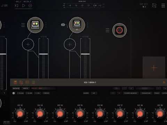Add an effect slot on first channel
Screen dimensions: 167x125
pos(28,44)
